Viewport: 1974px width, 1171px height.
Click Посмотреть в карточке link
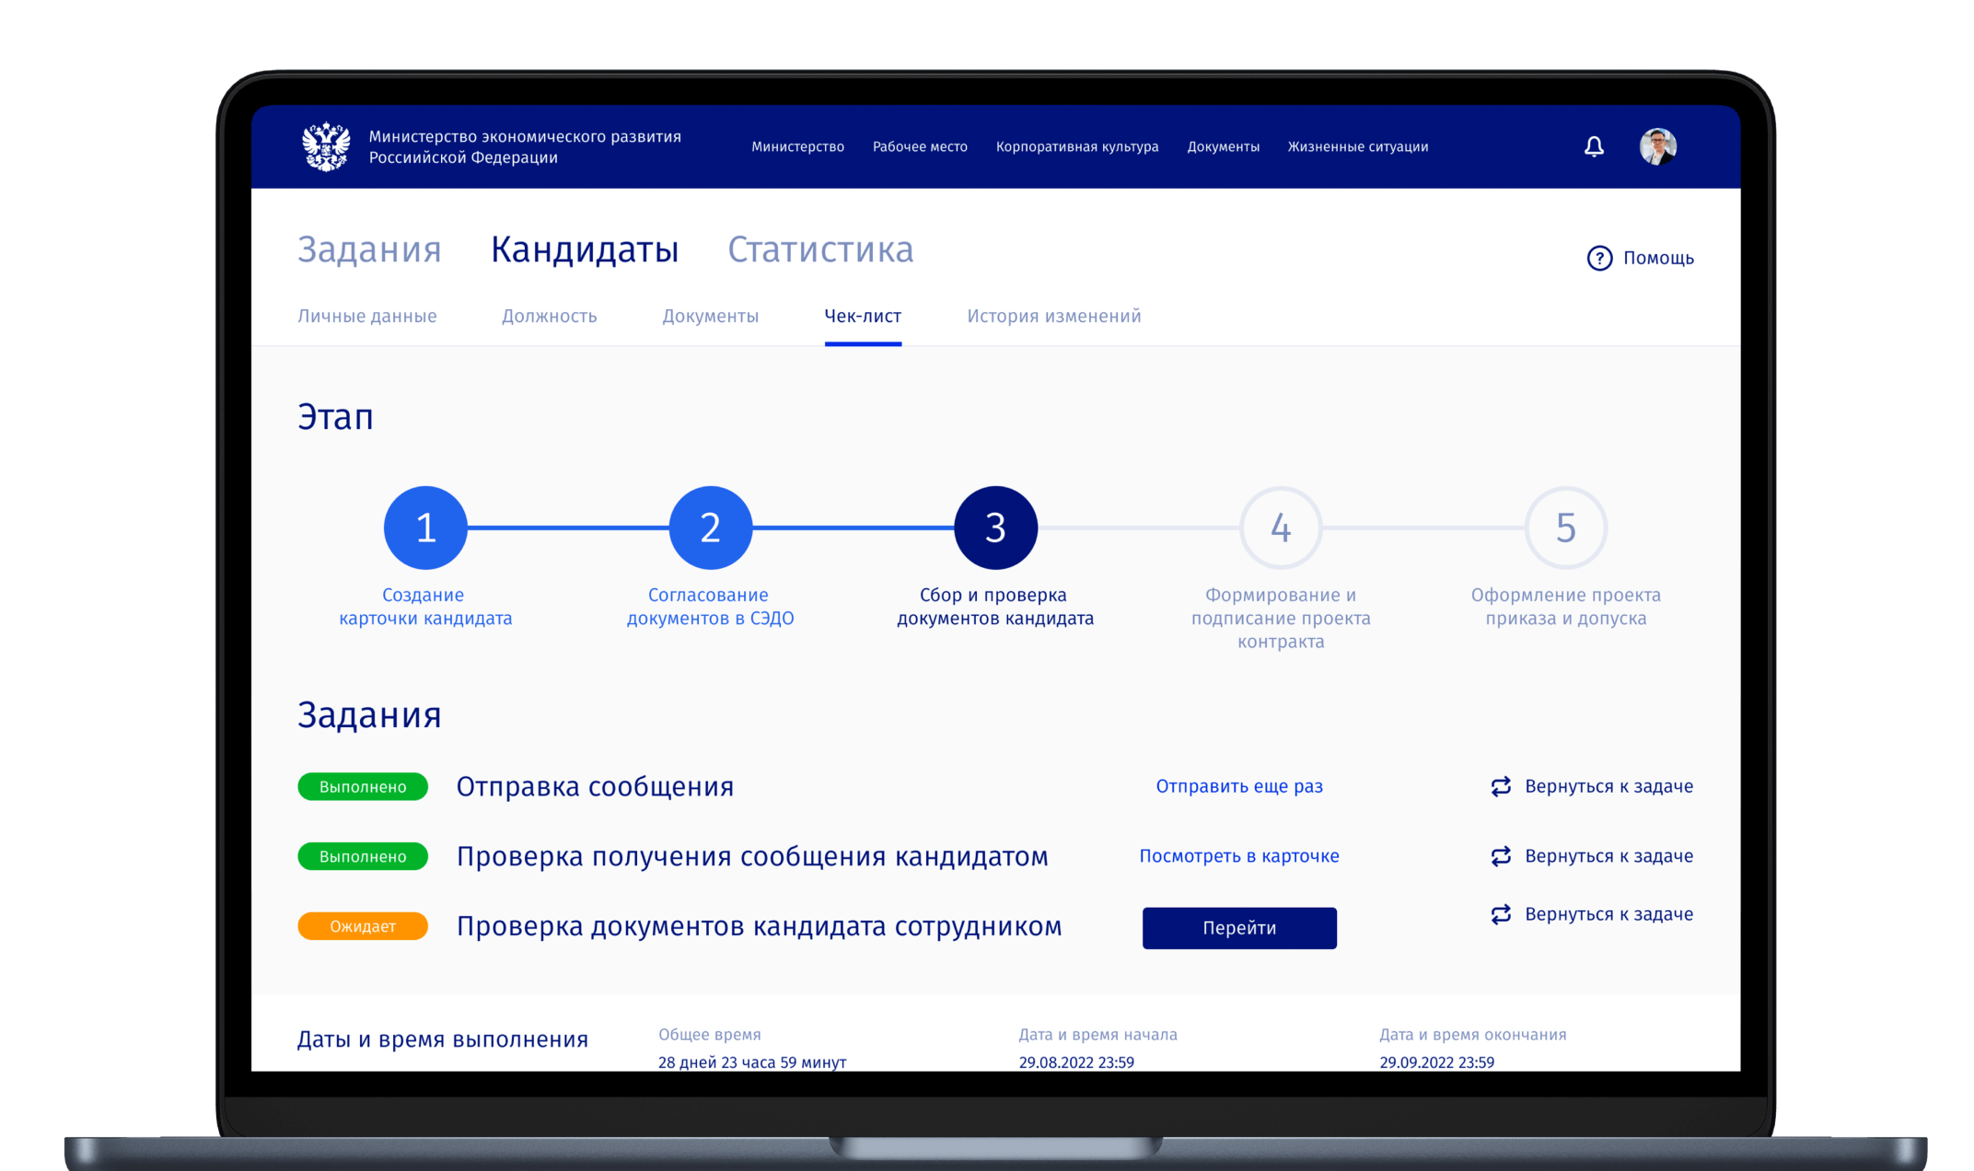1239,856
